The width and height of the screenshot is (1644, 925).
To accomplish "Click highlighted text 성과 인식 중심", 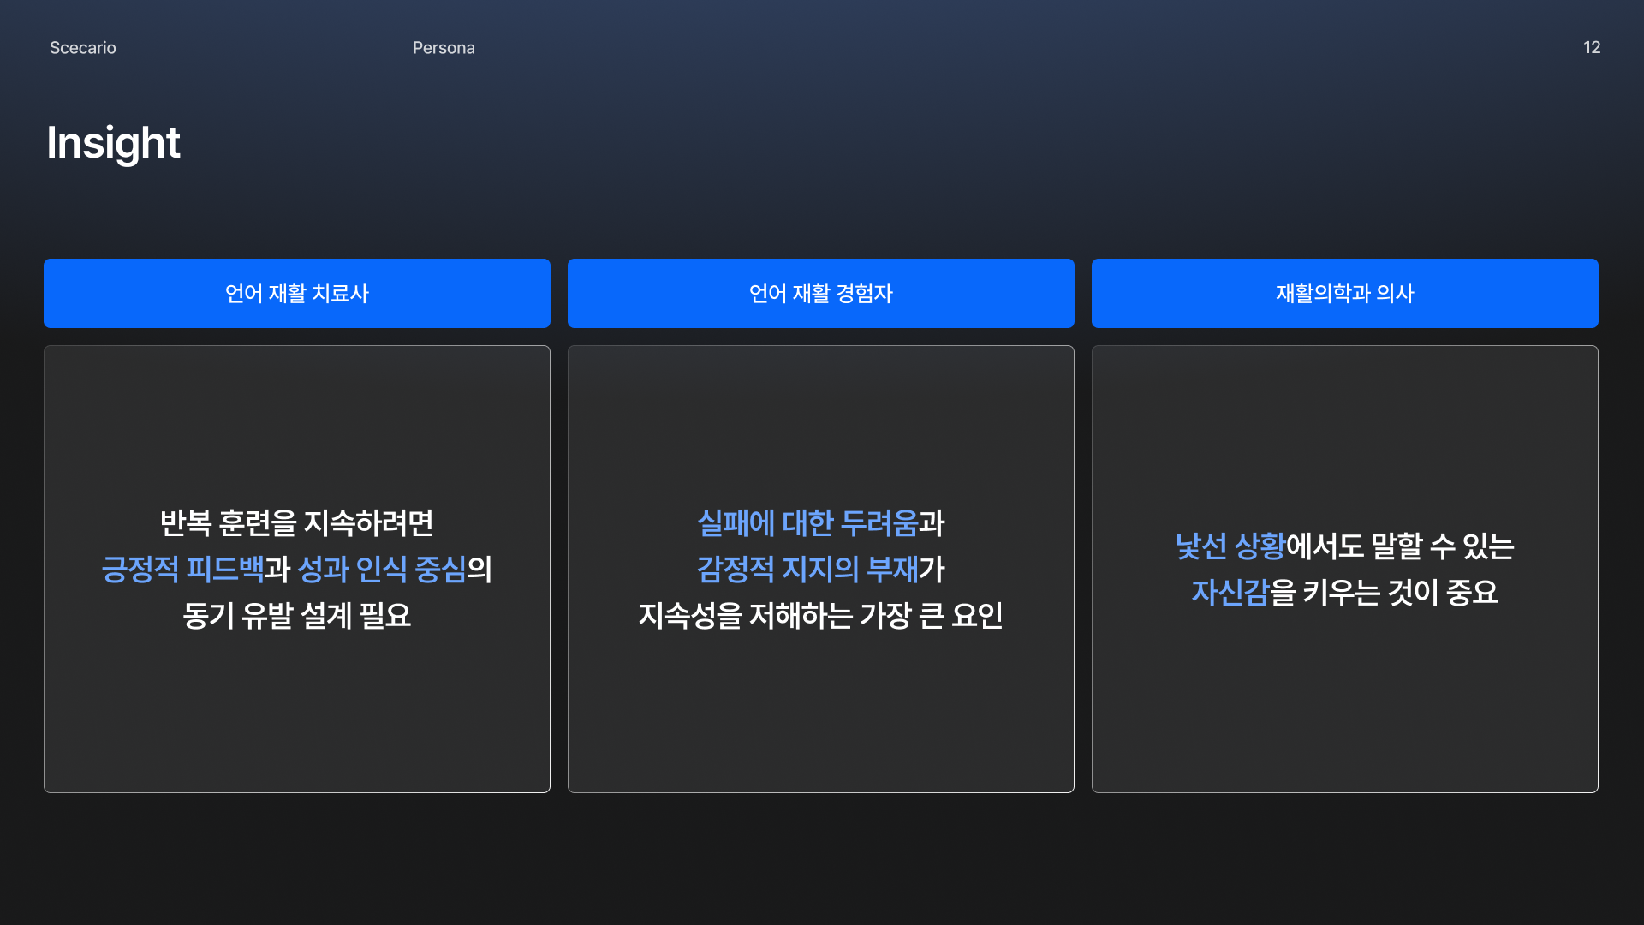I will (381, 569).
